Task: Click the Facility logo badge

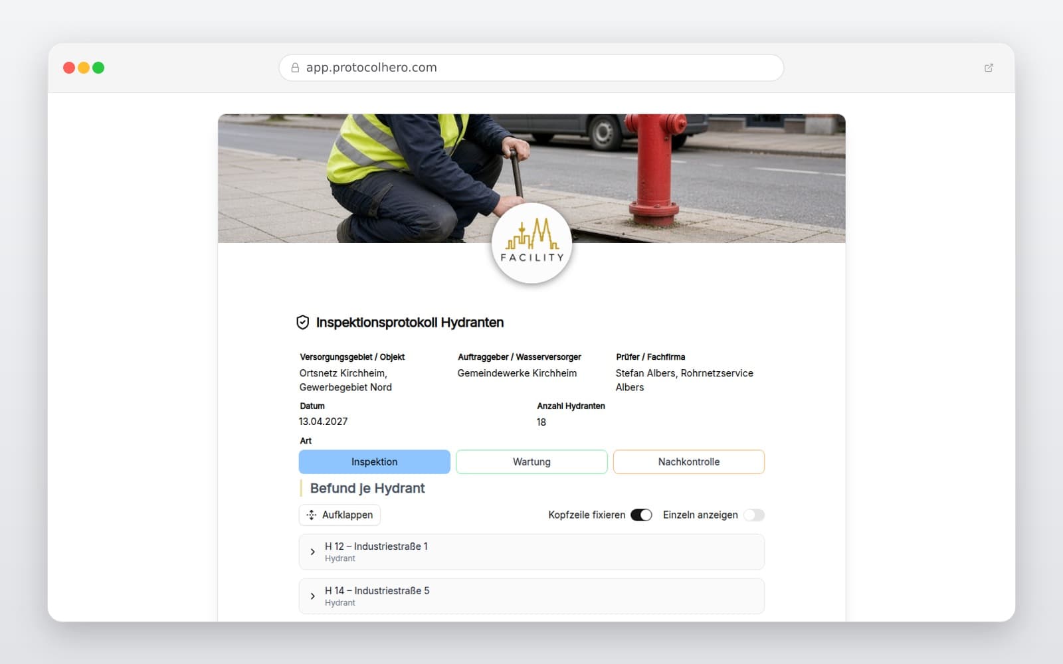Action: coord(531,244)
